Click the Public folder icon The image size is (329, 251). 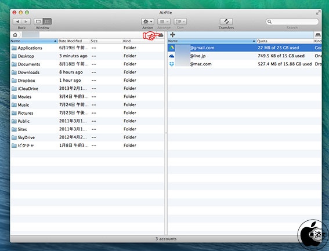14,121
